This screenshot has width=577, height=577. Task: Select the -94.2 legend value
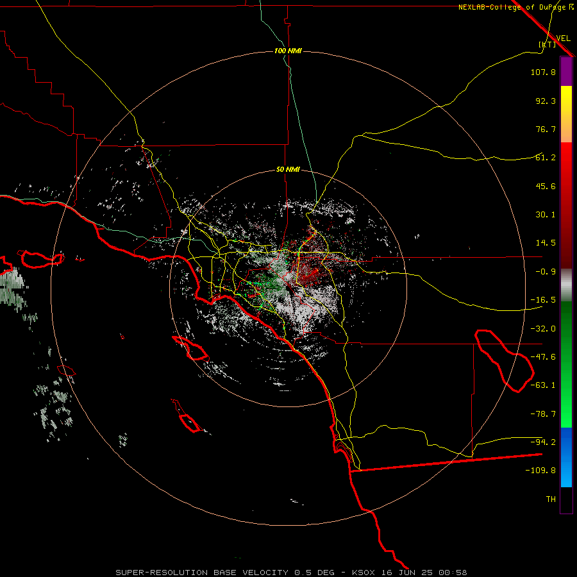543,442
